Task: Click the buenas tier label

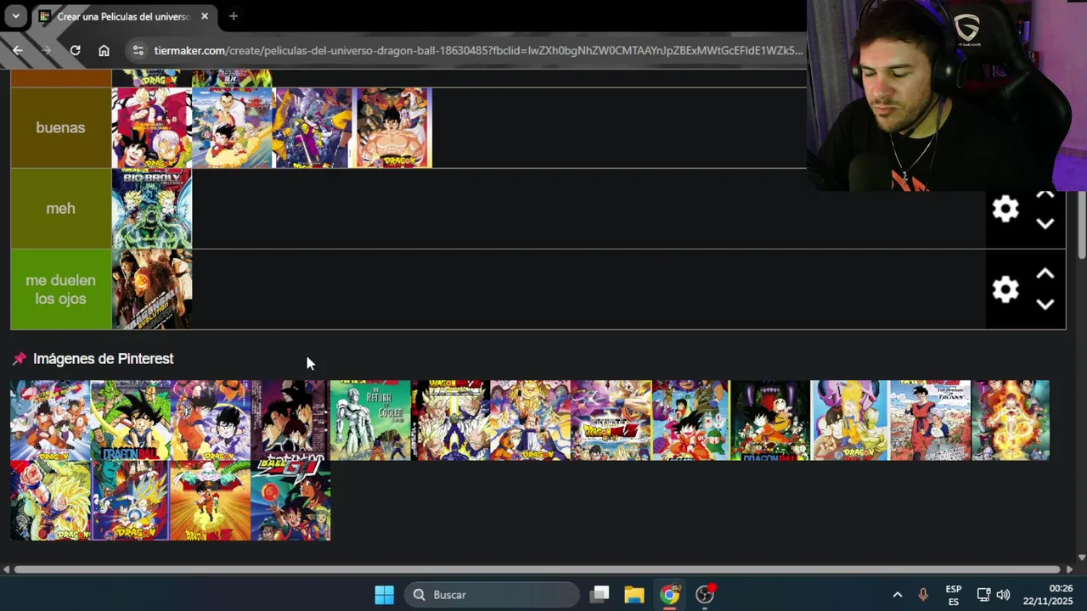Action: [x=60, y=127]
